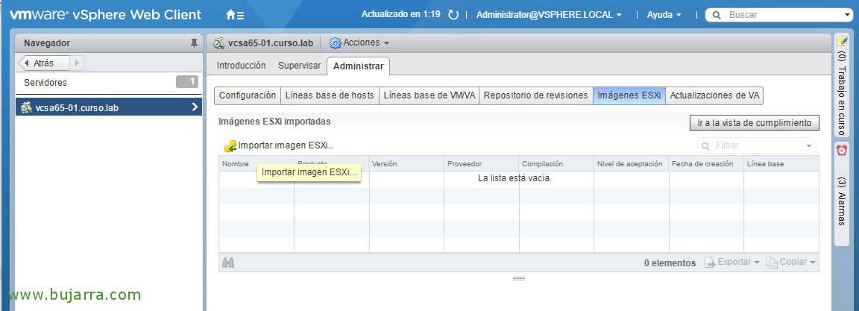This screenshot has width=859, height=311.
Task: Click the server icon in navigator list
Action: (26, 108)
